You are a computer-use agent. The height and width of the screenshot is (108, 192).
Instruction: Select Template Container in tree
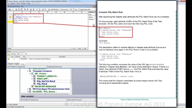coord(42,71)
